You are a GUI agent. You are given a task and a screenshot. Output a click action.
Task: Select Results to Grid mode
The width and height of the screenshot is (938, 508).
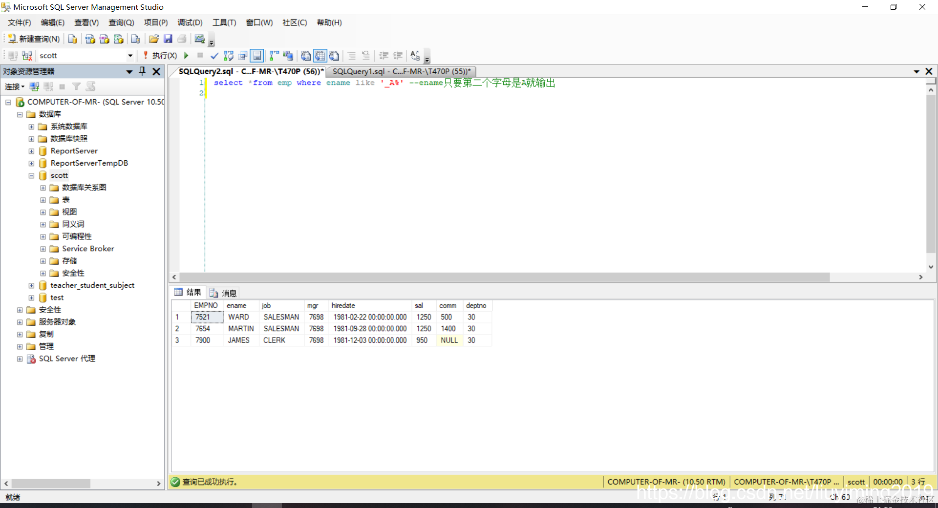(320, 56)
